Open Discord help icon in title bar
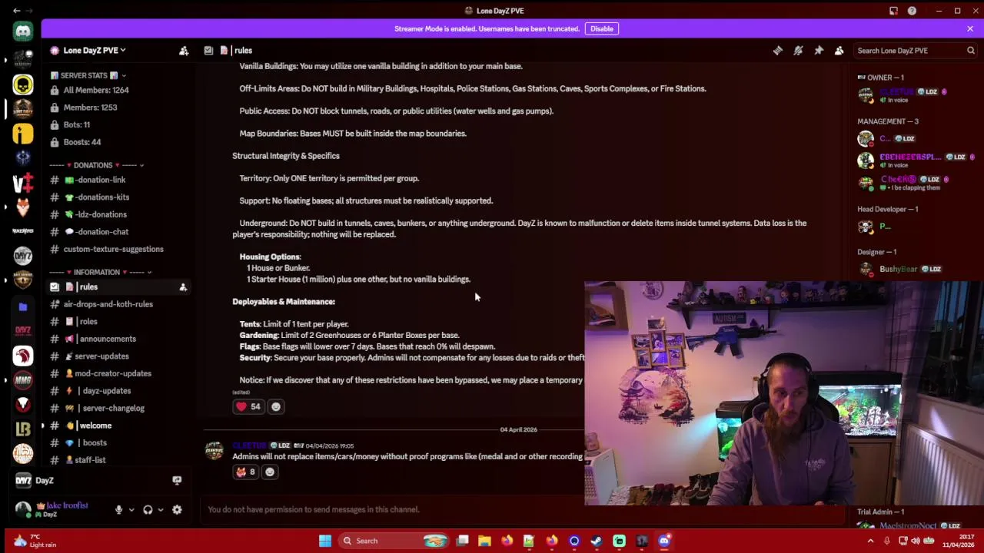Viewport: 984px width, 553px height. (912, 11)
